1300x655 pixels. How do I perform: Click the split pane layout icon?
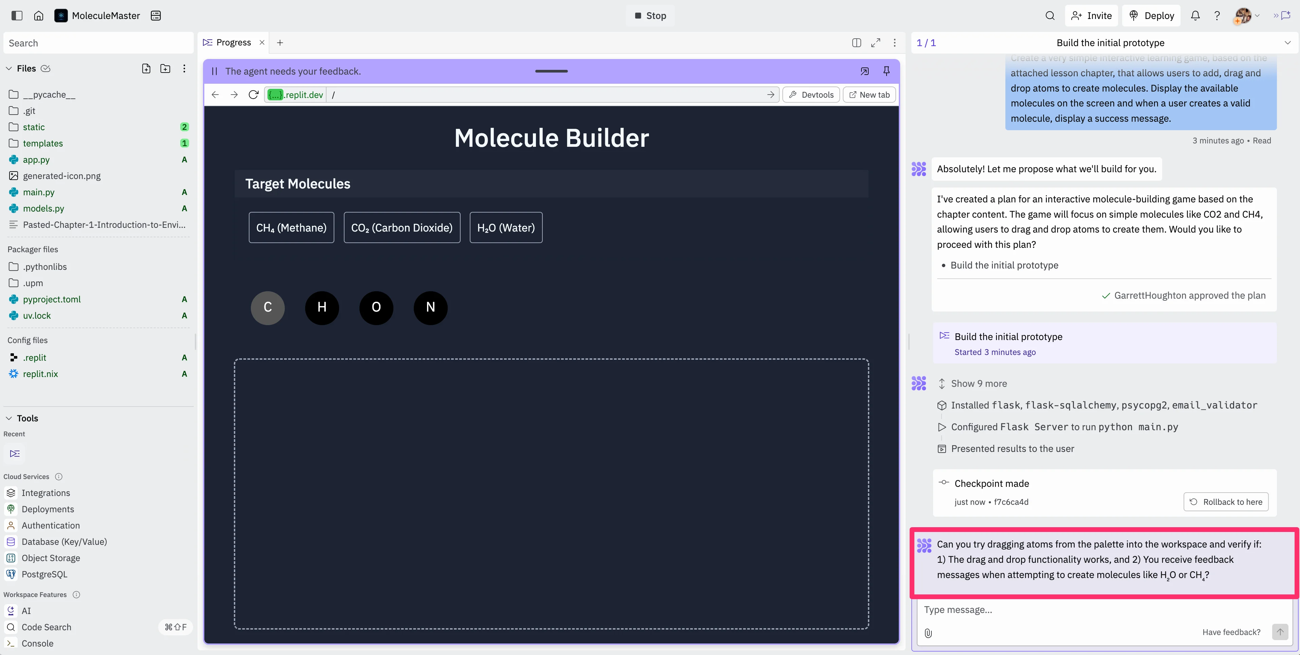(856, 43)
